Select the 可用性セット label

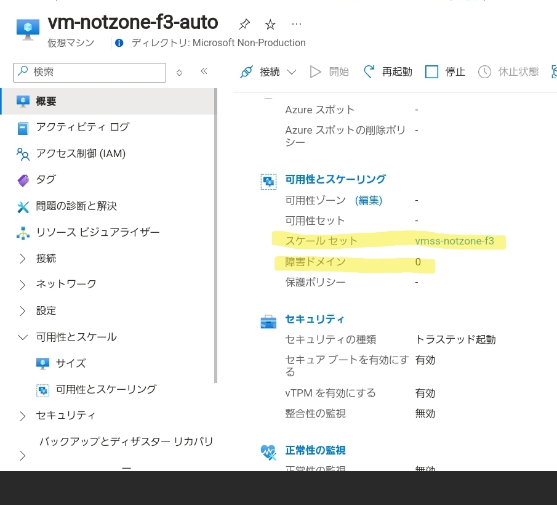click(315, 220)
